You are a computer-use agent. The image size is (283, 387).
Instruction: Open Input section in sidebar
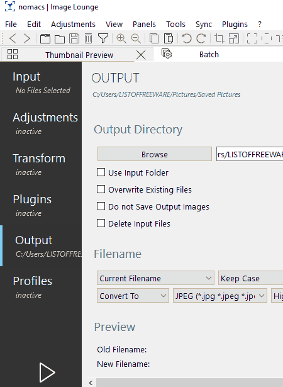click(42, 82)
